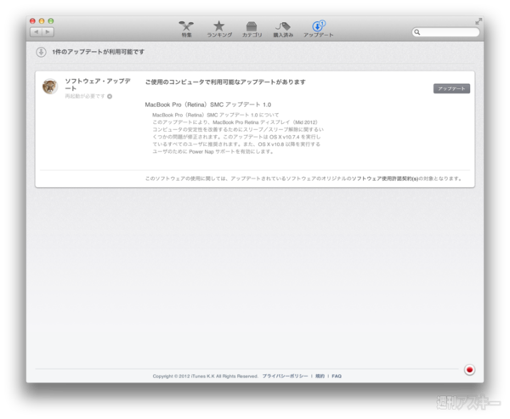510x419 pixels.
Task: Close the window with the red button
Action: 32,20
